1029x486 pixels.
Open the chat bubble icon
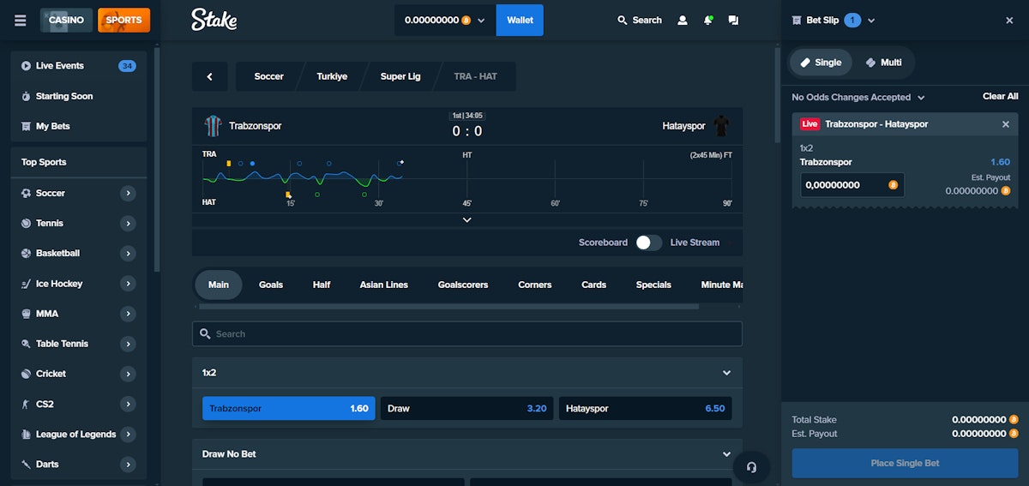(x=733, y=20)
